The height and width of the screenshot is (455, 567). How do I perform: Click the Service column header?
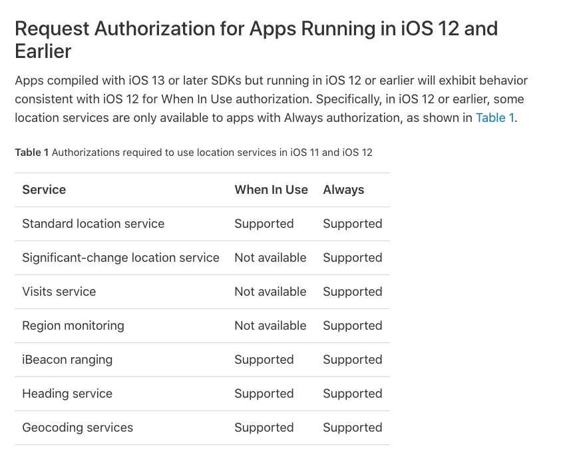[x=44, y=190]
